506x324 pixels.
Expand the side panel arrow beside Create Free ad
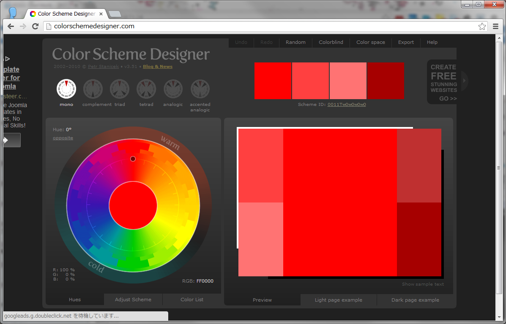pos(465,81)
